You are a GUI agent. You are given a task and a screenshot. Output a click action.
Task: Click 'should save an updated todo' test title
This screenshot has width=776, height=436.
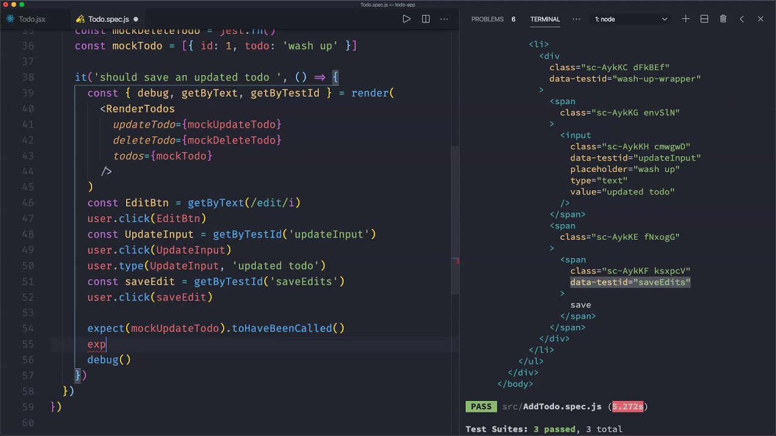(187, 78)
